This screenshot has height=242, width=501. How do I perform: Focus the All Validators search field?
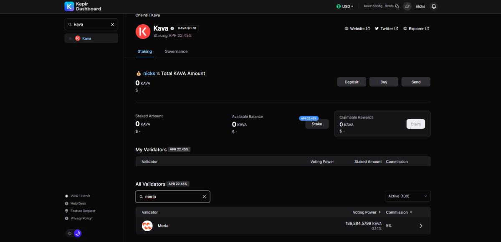173,196
